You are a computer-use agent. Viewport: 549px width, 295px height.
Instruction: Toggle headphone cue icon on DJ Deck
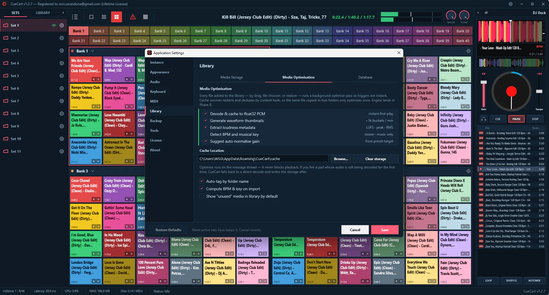pyautogui.click(x=484, y=119)
